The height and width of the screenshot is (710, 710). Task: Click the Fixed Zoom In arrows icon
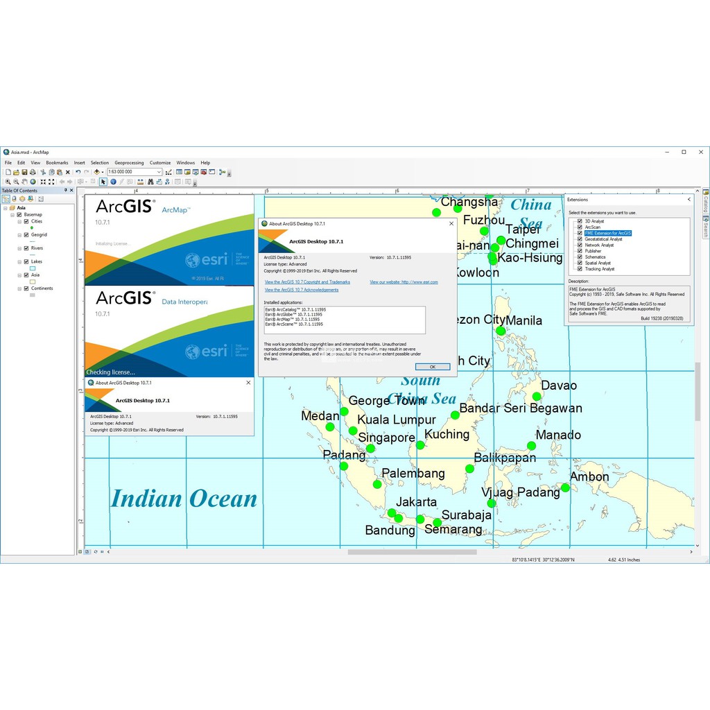43,182
